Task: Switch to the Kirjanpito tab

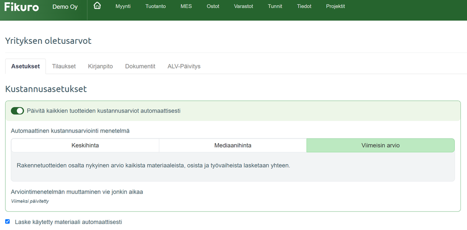Action: point(101,66)
